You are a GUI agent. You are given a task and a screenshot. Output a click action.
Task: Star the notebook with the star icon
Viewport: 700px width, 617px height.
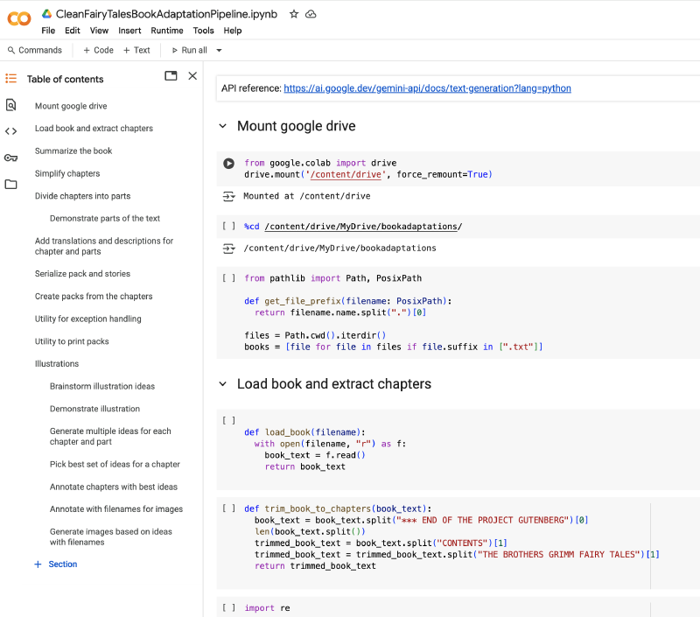pos(294,14)
